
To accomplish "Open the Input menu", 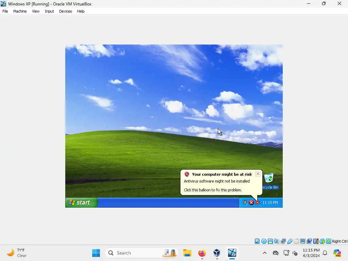I will [x=49, y=11].
